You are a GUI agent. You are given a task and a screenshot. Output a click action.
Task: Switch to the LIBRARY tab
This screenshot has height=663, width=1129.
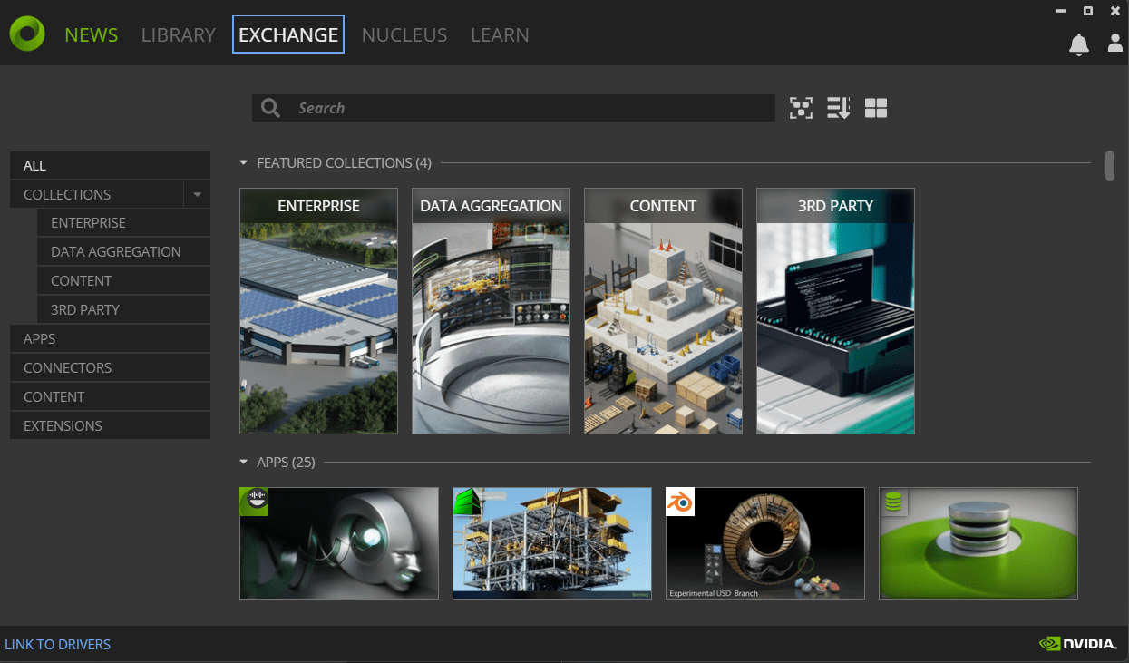coord(178,34)
